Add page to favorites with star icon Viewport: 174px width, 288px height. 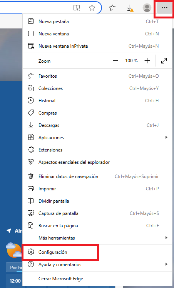[x=92, y=8]
